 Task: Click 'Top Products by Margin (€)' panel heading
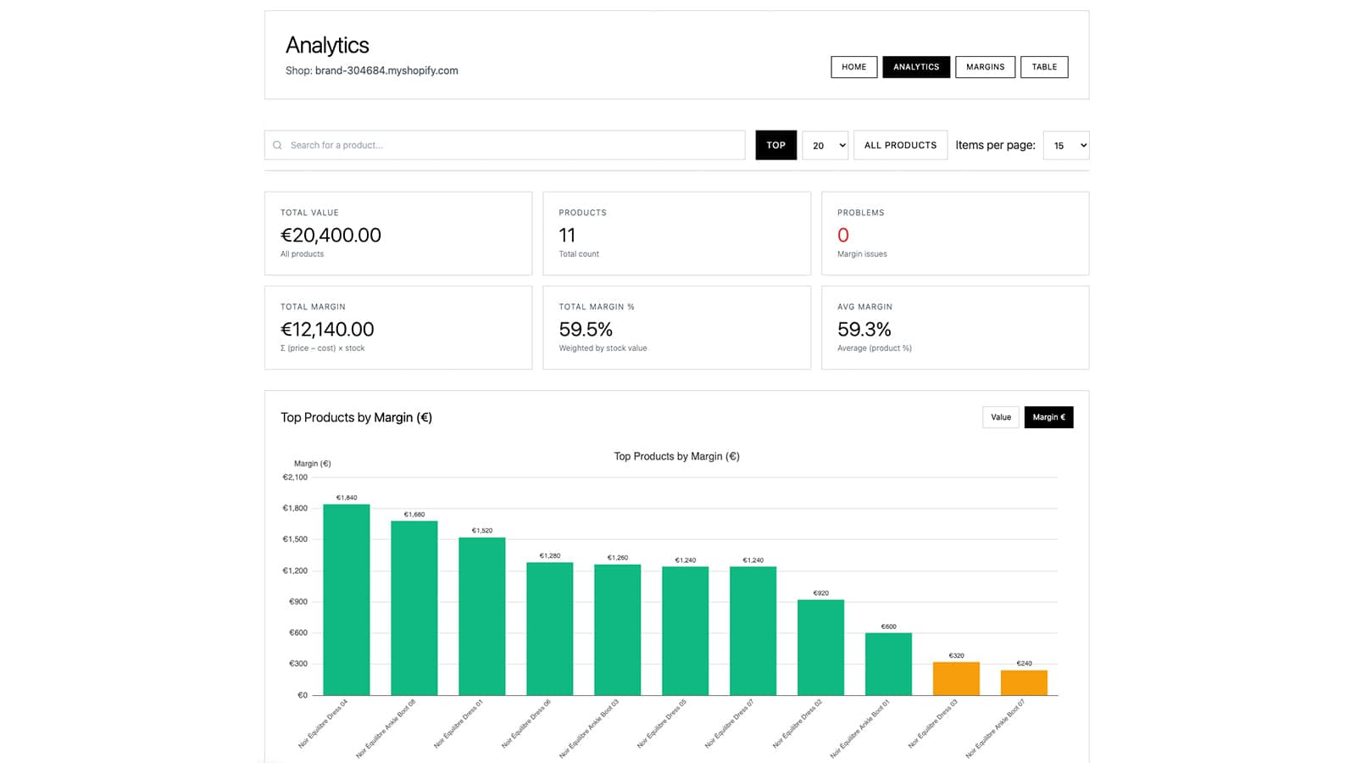357,417
